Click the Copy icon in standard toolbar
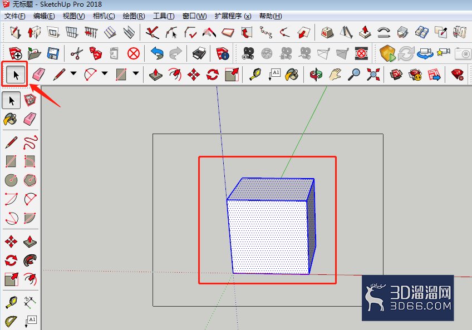This screenshot has width=472, height=330. tap(96, 53)
